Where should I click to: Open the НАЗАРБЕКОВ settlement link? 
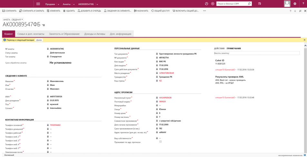click(165, 98)
